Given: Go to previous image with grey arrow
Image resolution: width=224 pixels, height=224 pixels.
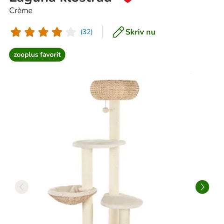Looking at the screenshot, I should click(21, 187).
